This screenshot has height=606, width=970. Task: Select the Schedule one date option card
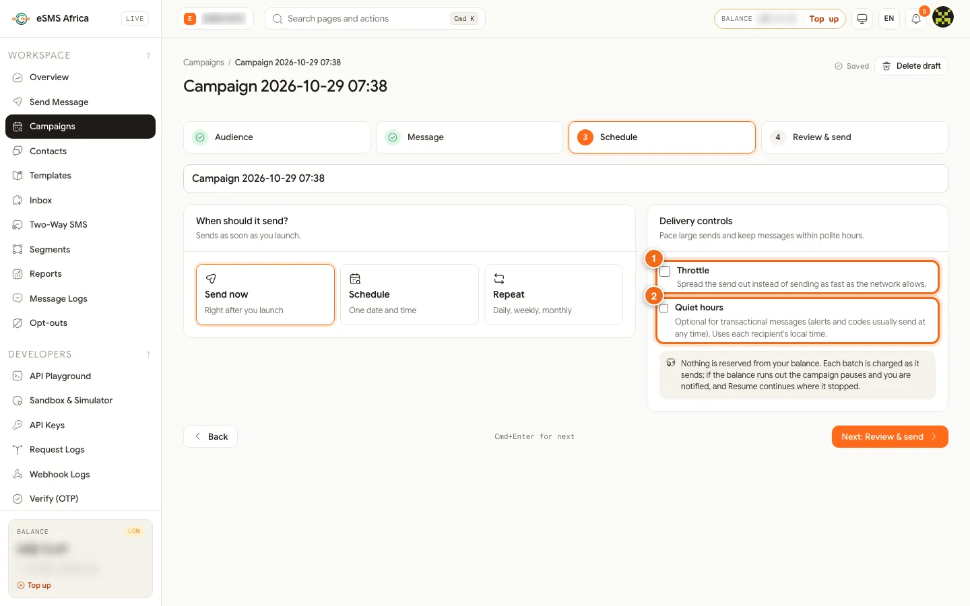pyautogui.click(x=410, y=294)
